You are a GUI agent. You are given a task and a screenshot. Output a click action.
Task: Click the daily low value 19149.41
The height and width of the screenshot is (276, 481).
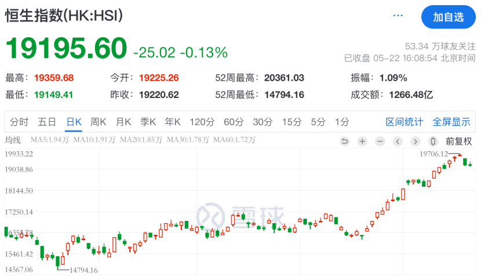53,95
